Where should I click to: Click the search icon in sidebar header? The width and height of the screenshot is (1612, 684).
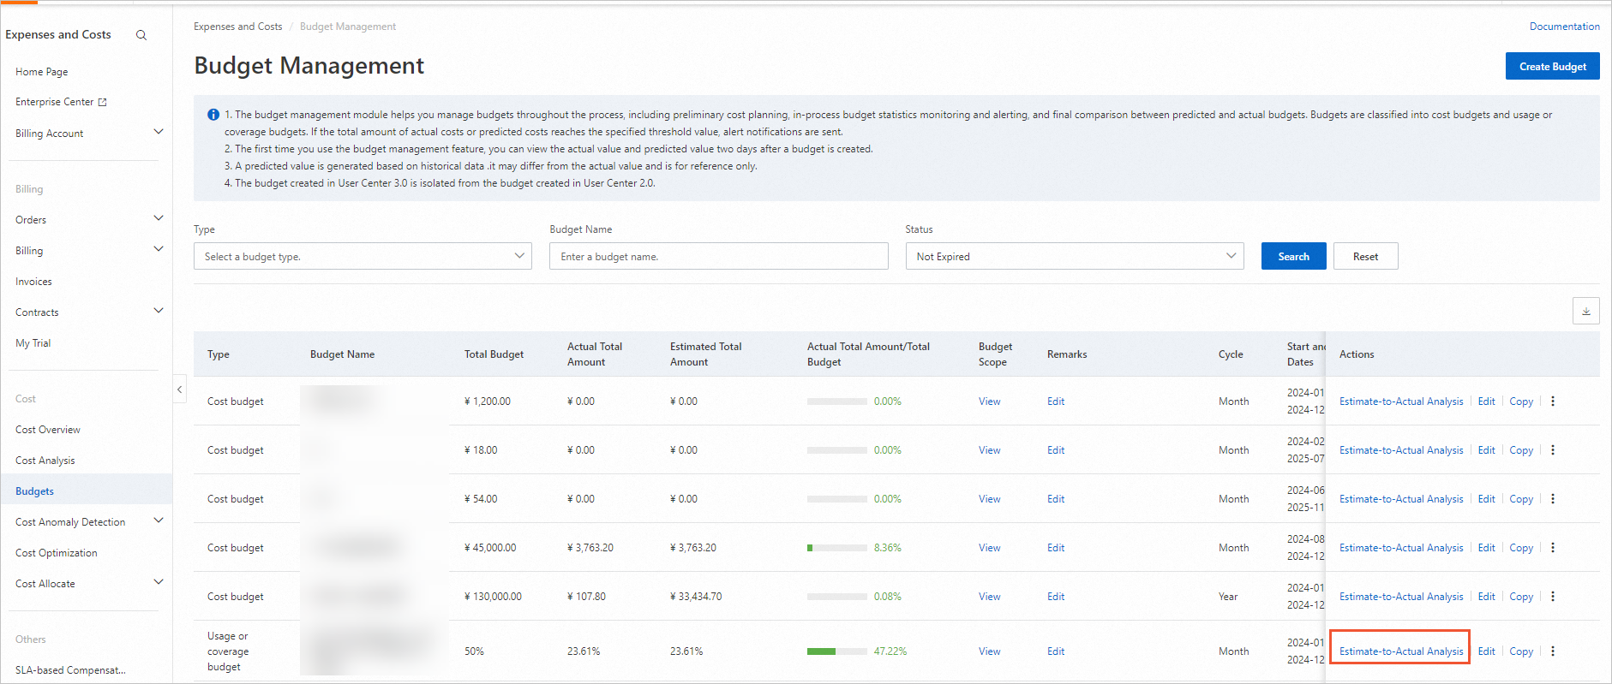coord(141,35)
